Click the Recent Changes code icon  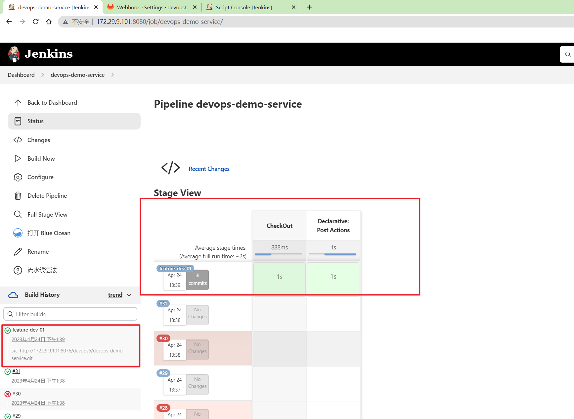click(x=171, y=168)
